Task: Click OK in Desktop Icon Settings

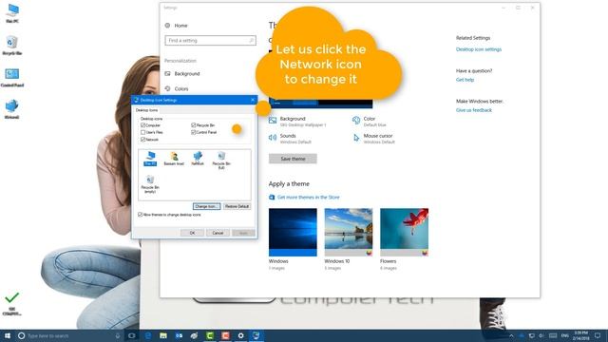Action: pos(192,233)
